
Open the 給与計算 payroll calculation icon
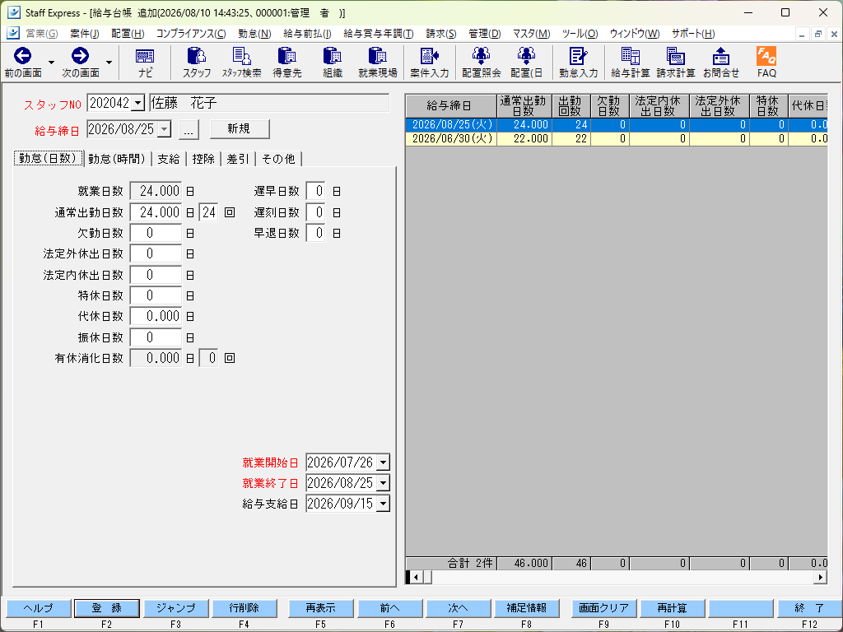(630, 63)
